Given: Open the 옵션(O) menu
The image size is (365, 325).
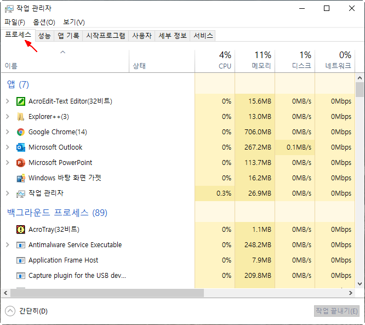Looking at the screenshot, I should click(44, 22).
